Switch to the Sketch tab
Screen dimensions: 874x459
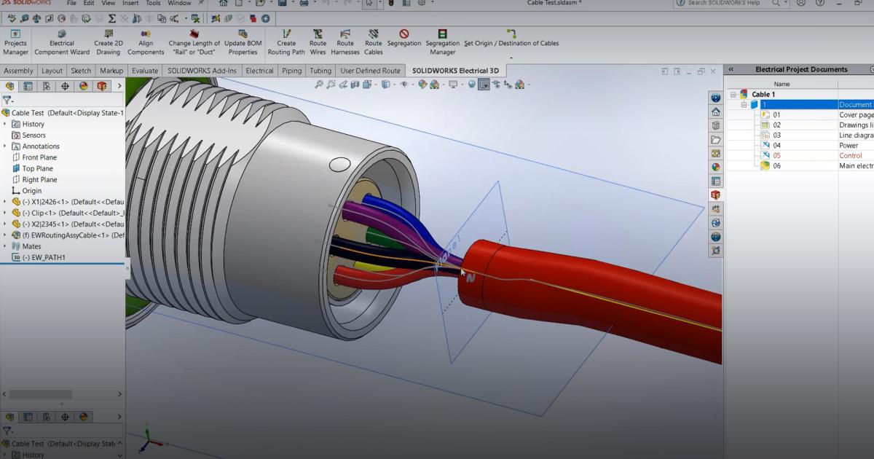click(81, 71)
